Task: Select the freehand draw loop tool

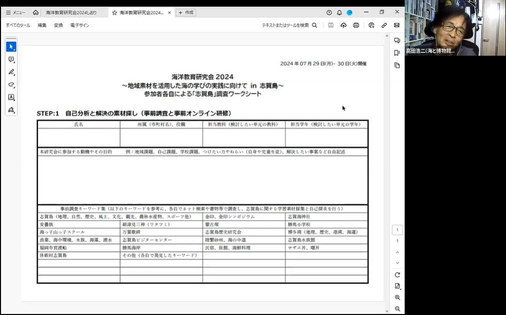Action: click(x=11, y=84)
